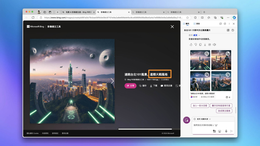Open 隱私權和 Cookie footer link
The image size is (260, 146).
tap(32, 133)
